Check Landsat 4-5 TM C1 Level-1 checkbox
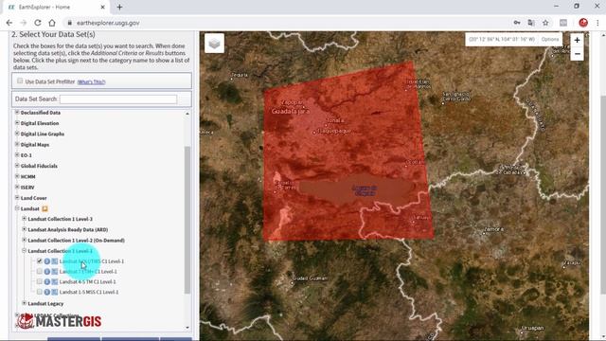 point(40,281)
